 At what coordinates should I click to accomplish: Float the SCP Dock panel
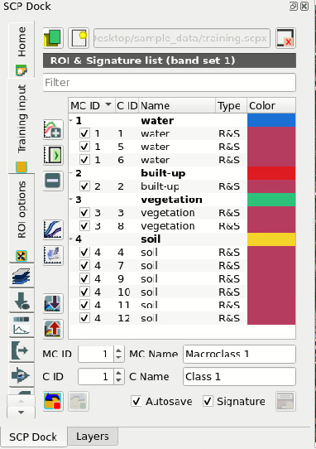[294, 7]
